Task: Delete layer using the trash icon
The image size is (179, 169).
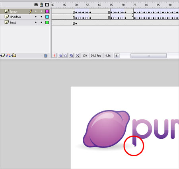Action: 46,56
